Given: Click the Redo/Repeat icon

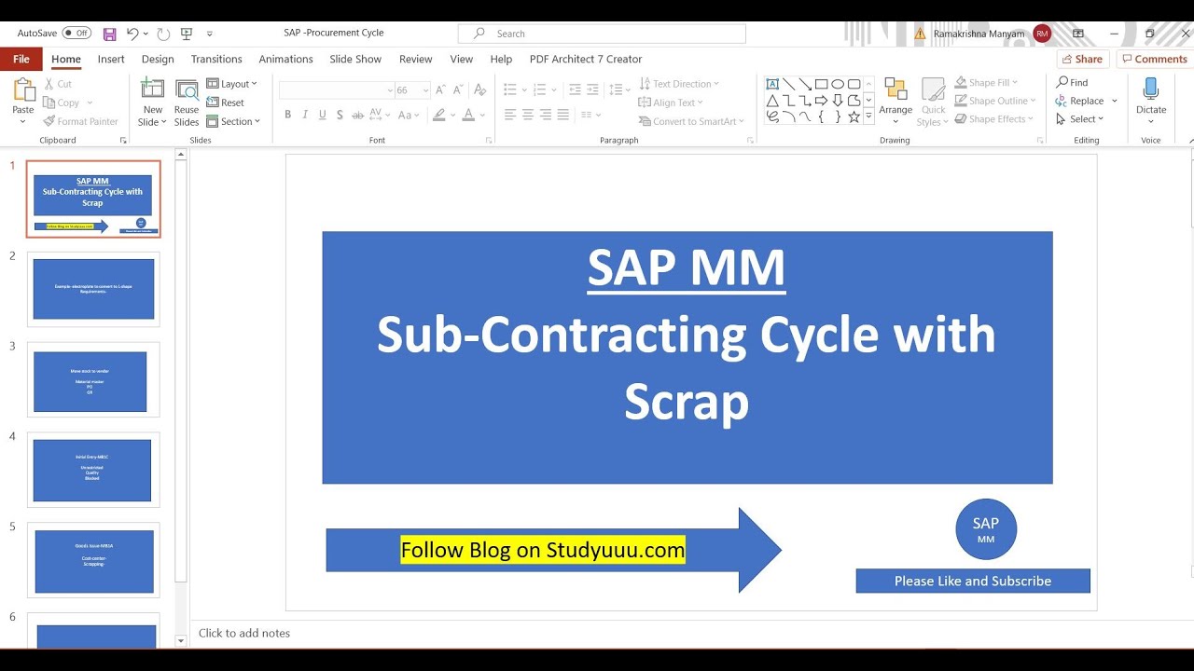Looking at the screenshot, I should coord(163,34).
